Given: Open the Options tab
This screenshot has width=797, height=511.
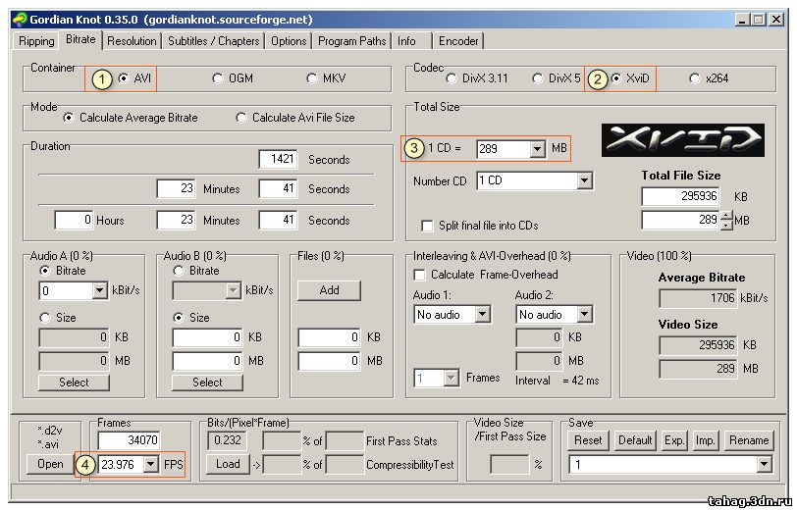Looking at the screenshot, I should click(x=289, y=41).
